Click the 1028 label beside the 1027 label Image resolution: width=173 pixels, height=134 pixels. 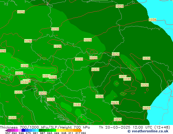pos(53,77)
